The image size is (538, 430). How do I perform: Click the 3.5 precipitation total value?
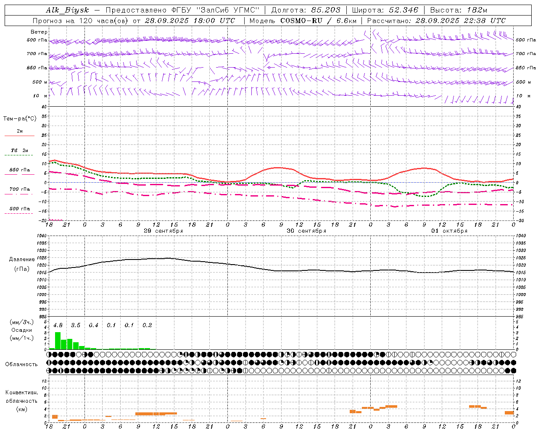tap(76, 325)
